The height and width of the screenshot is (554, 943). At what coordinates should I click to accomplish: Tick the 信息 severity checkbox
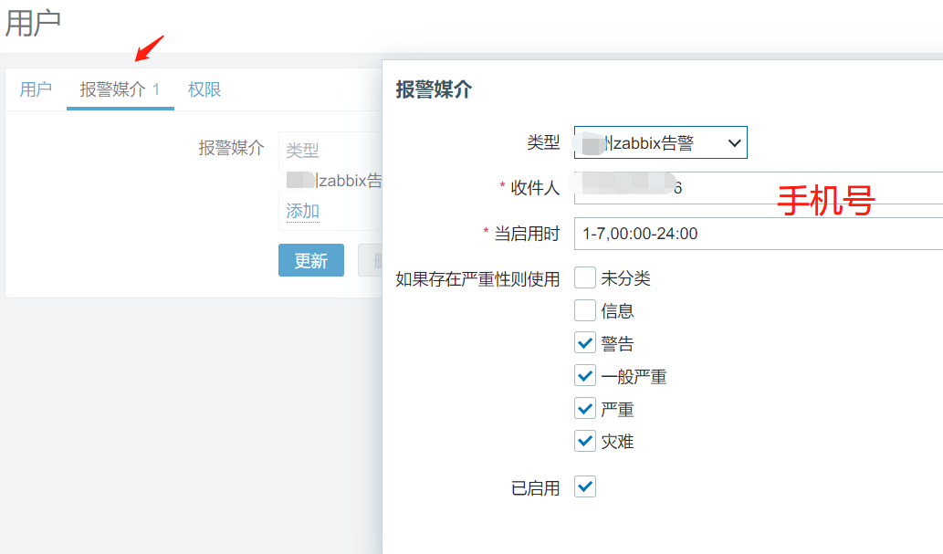coord(585,311)
